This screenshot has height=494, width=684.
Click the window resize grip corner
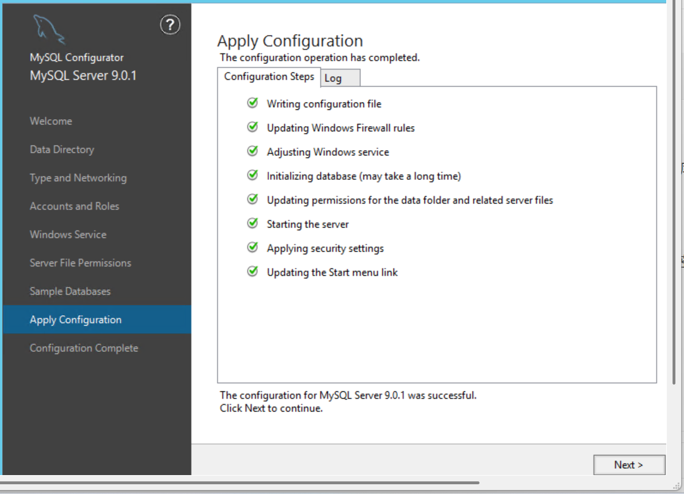click(677, 485)
